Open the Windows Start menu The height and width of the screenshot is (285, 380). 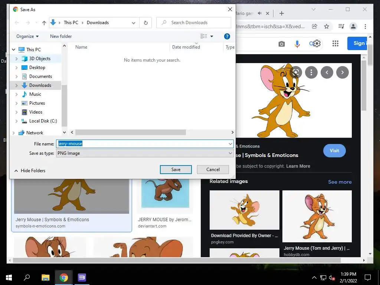(9, 278)
